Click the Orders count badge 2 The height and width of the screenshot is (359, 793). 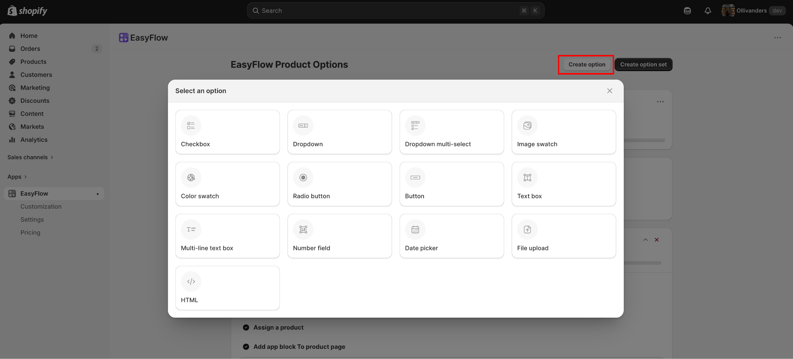point(97,49)
